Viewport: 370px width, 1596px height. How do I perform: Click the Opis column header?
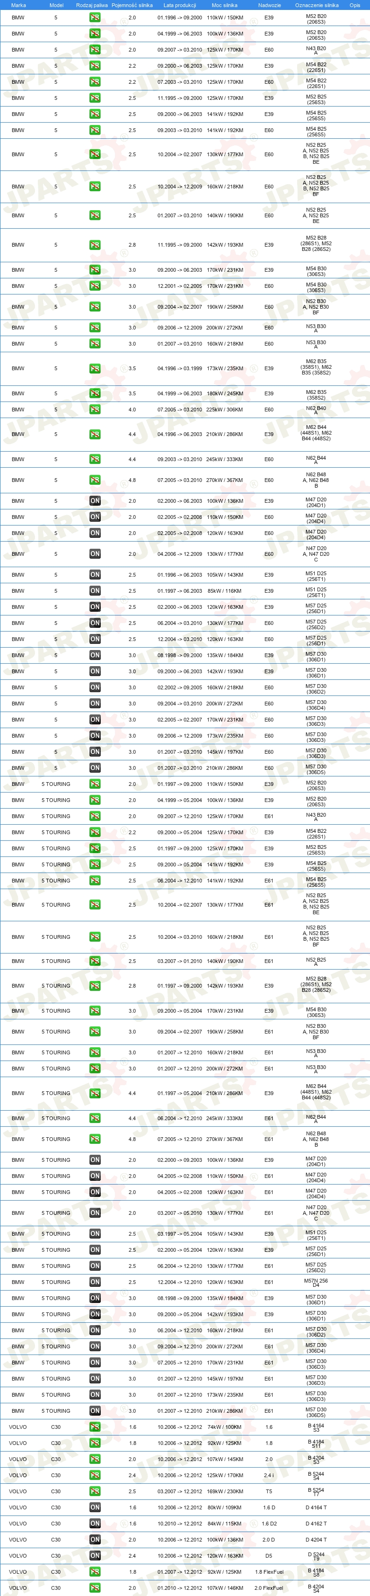(354, 5)
